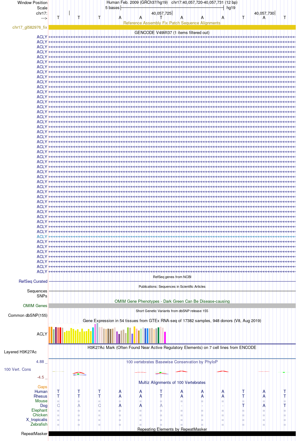Image resolution: width=296 pixels, height=441 pixels.
Task: Open the GTEx Gene Expression track title
Action: click(172, 321)
